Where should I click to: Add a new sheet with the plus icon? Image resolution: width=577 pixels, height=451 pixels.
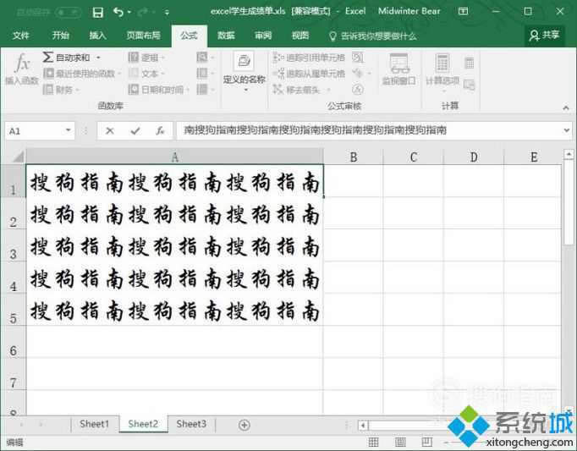coord(245,425)
